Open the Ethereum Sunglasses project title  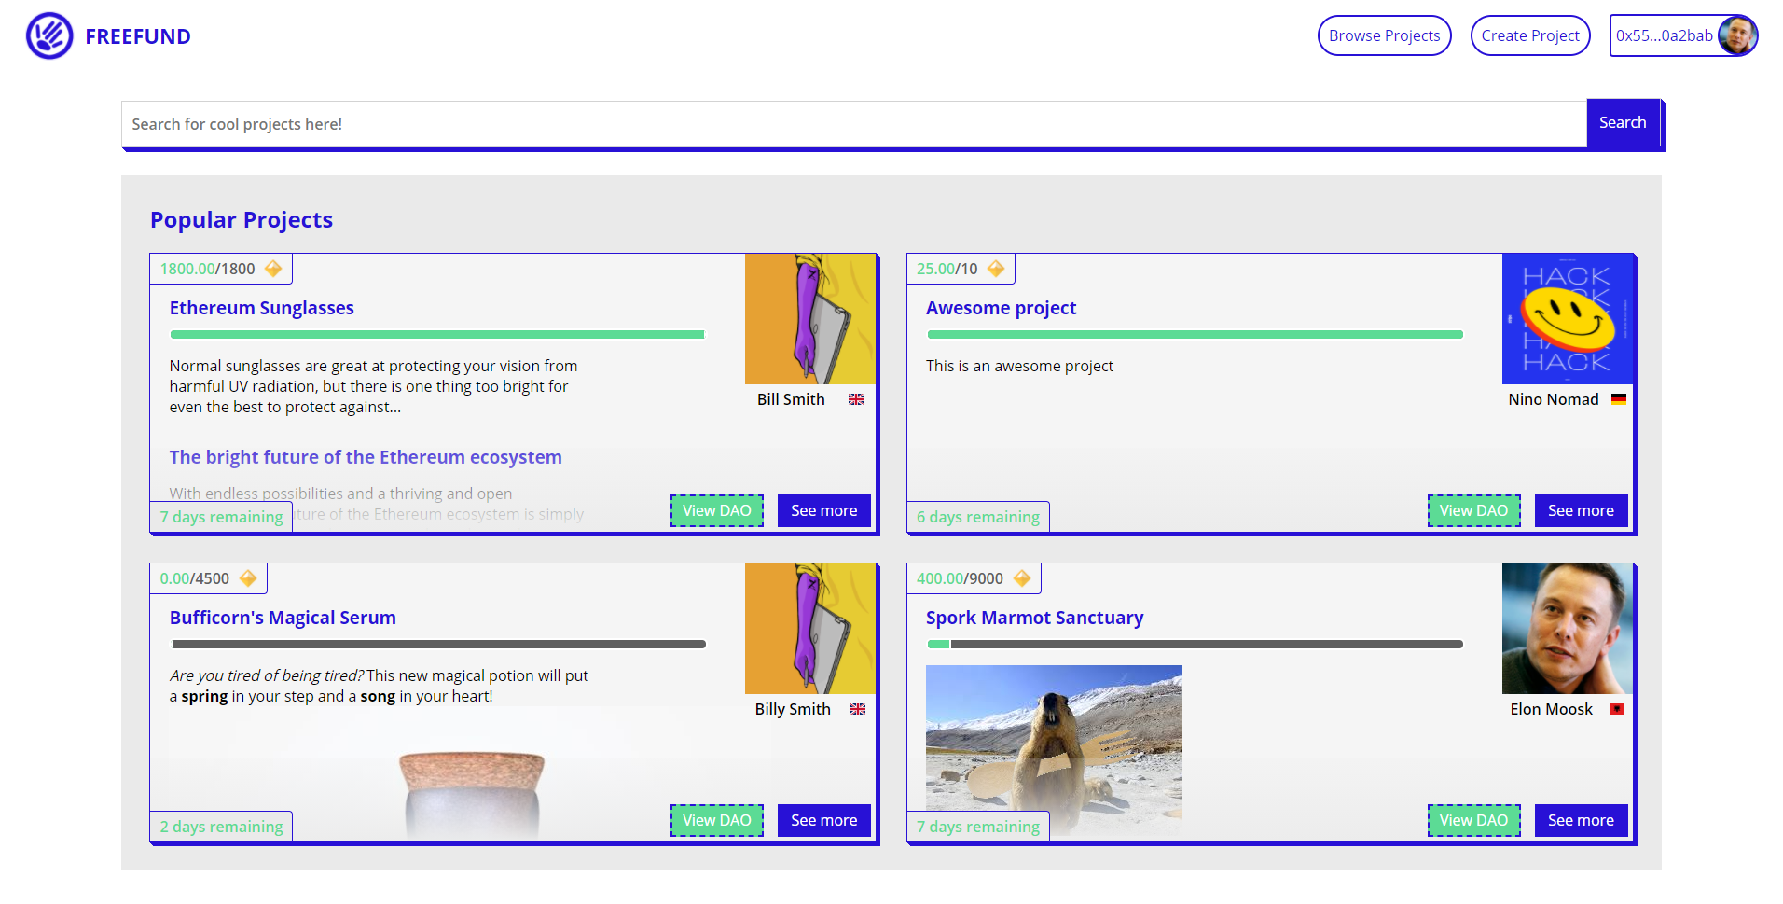[261, 308]
